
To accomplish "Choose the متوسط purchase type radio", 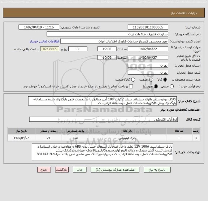I will 156,87.
